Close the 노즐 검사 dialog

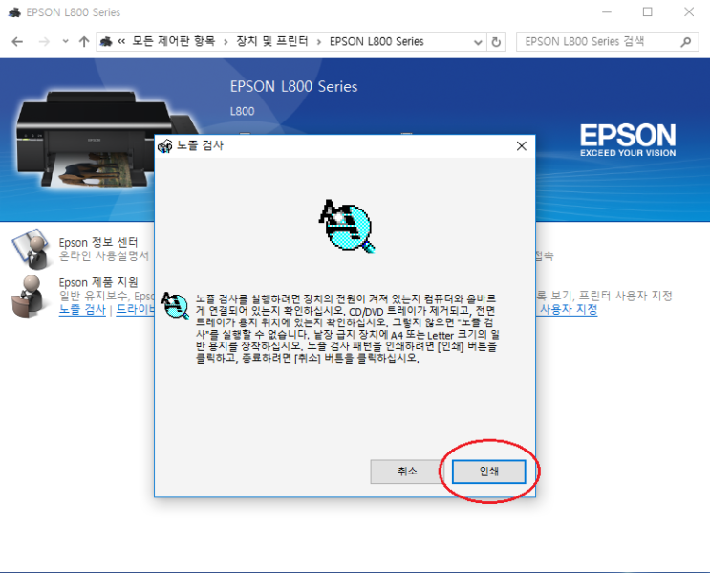(522, 146)
